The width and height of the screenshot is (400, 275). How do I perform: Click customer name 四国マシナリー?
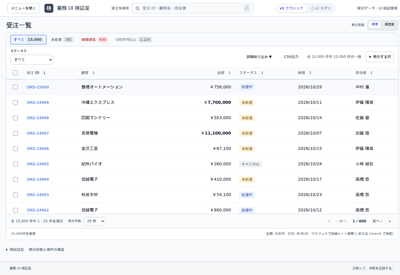point(96,118)
